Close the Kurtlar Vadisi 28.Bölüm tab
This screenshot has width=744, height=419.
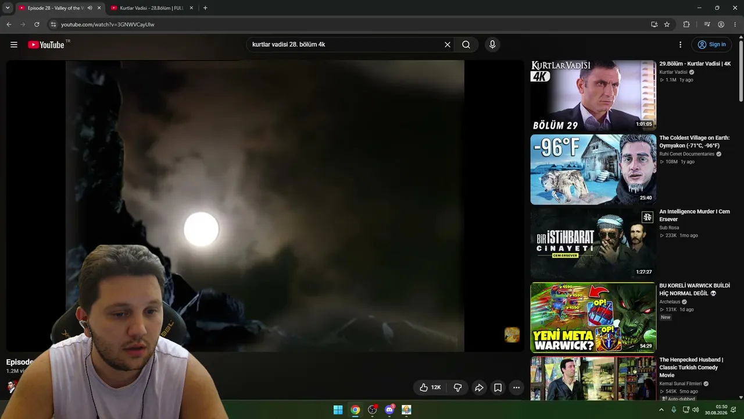(191, 8)
